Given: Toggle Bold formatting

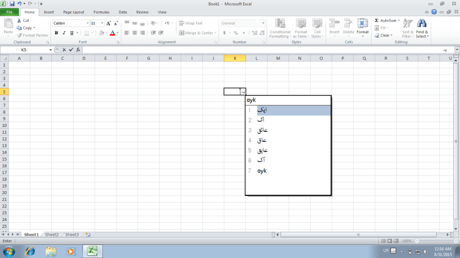Looking at the screenshot, I should [x=56, y=33].
